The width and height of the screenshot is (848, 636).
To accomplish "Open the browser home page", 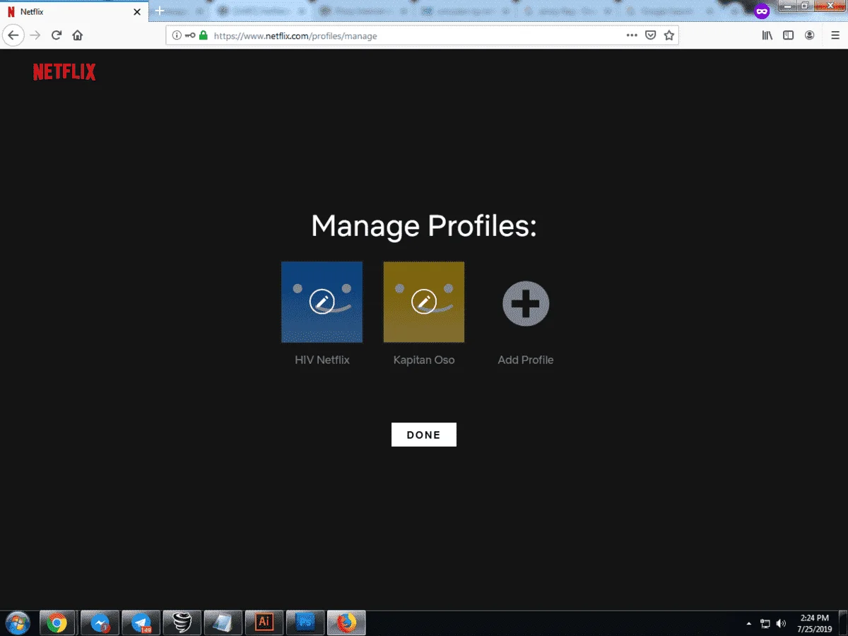I will pos(78,35).
